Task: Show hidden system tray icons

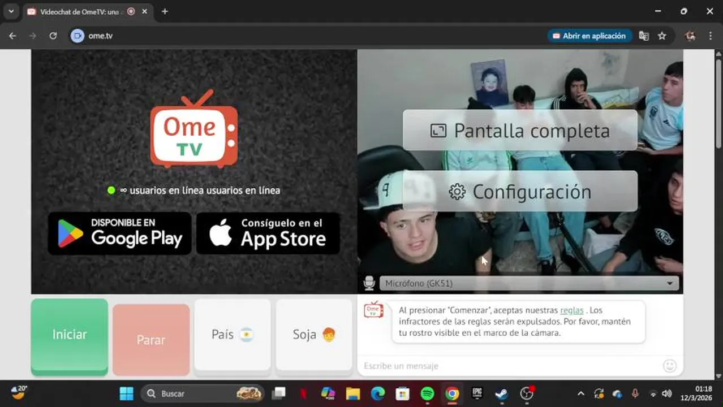Action: click(x=580, y=393)
